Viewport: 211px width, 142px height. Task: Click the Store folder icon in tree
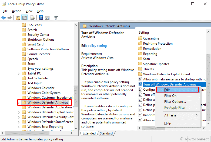[x=24, y=64]
